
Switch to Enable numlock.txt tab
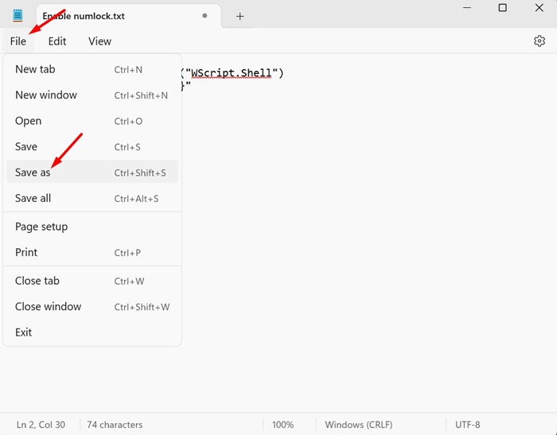click(x=129, y=16)
